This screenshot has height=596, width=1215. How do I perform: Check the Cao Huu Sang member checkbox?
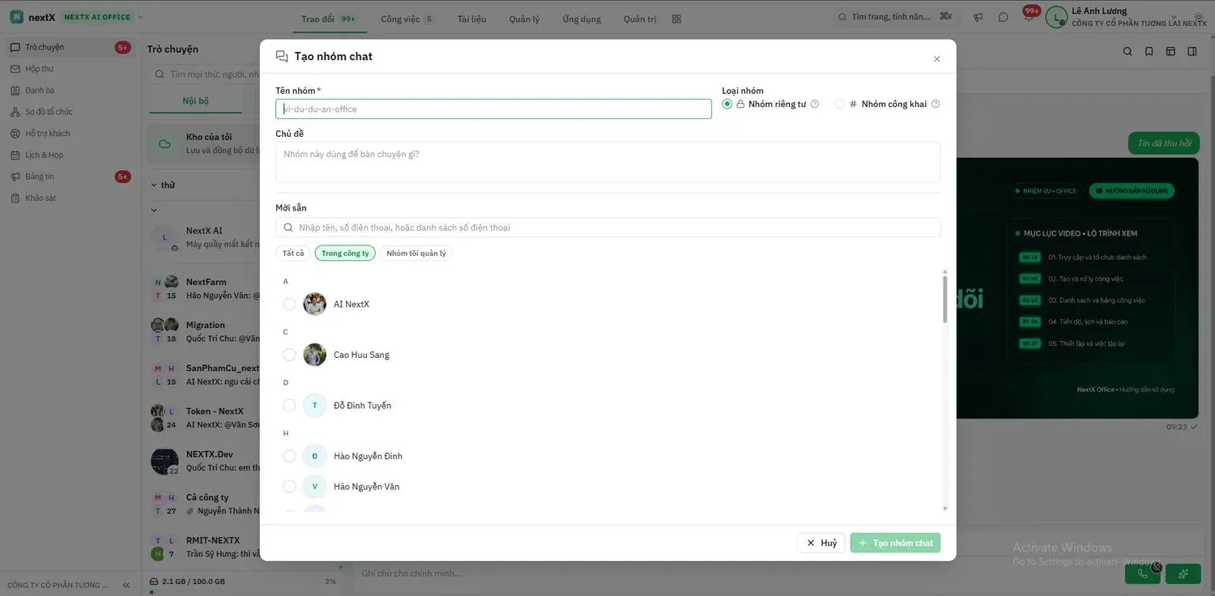pyautogui.click(x=289, y=355)
